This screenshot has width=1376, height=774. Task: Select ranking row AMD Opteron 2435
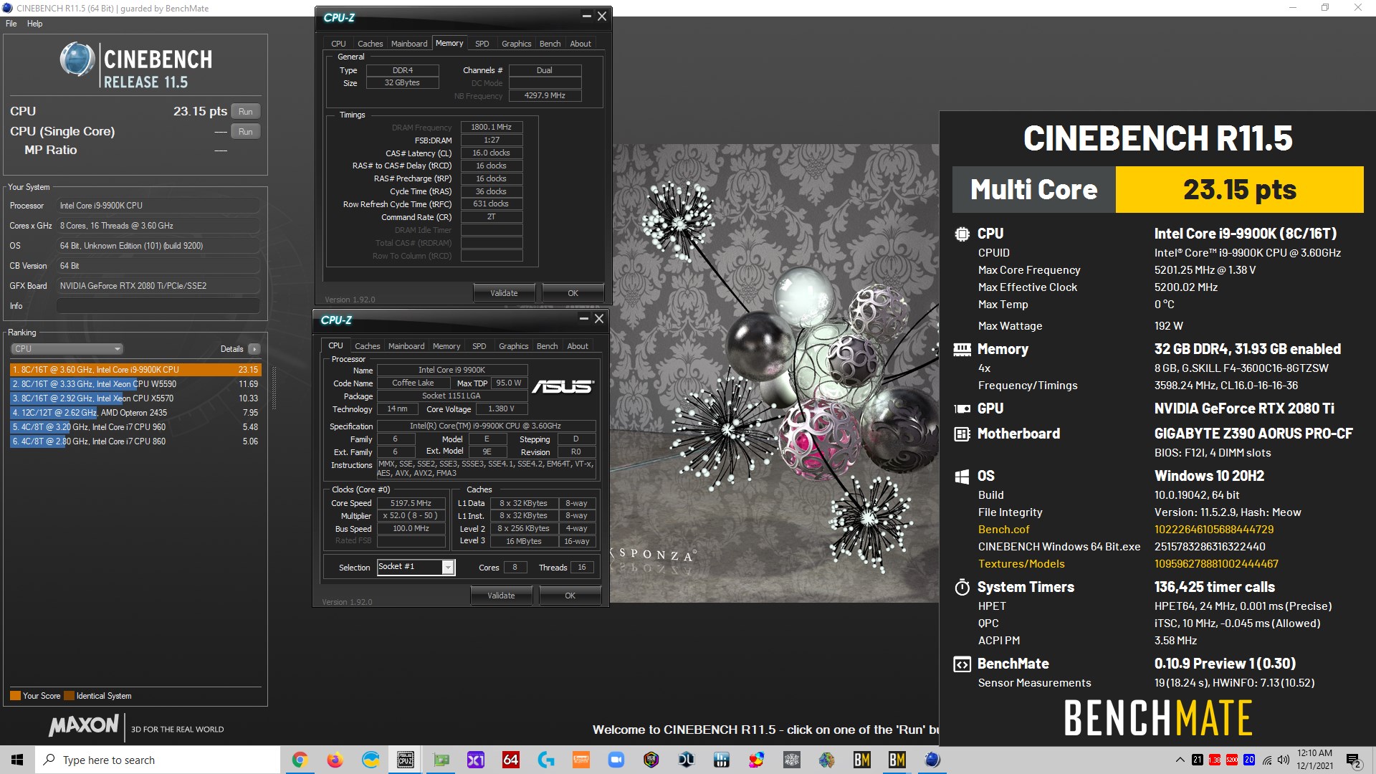pyautogui.click(x=135, y=413)
